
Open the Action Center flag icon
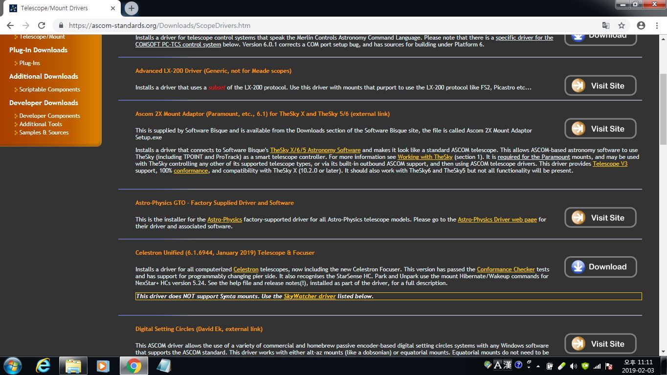pyautogui.click(x=609, y=366)
